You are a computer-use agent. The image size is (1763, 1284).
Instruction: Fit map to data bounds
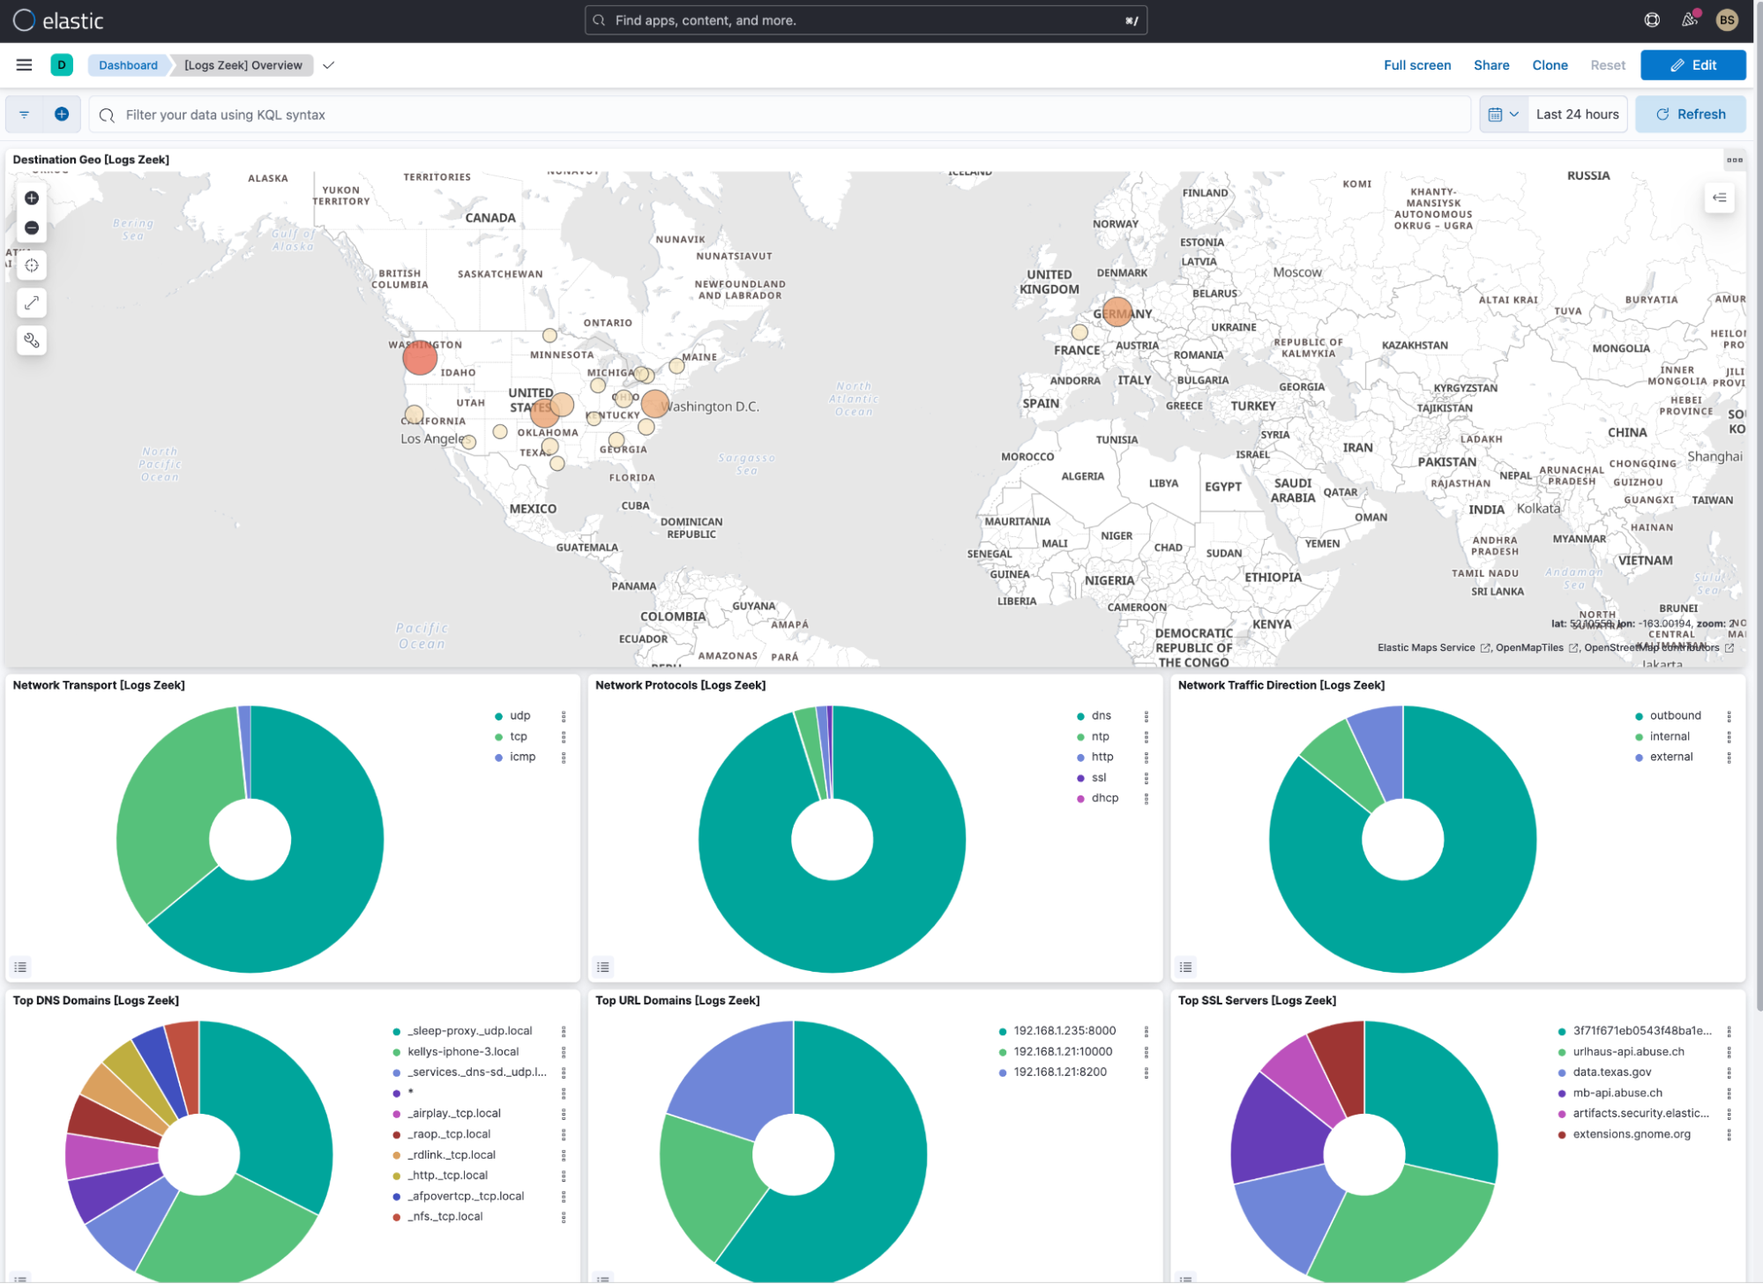pos(32,265)
